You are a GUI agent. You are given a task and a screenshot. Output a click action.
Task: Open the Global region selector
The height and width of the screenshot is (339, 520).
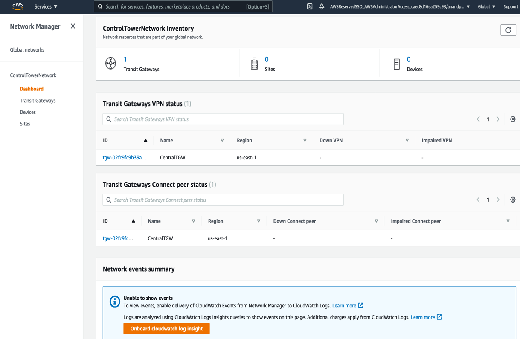pos(486,6)
